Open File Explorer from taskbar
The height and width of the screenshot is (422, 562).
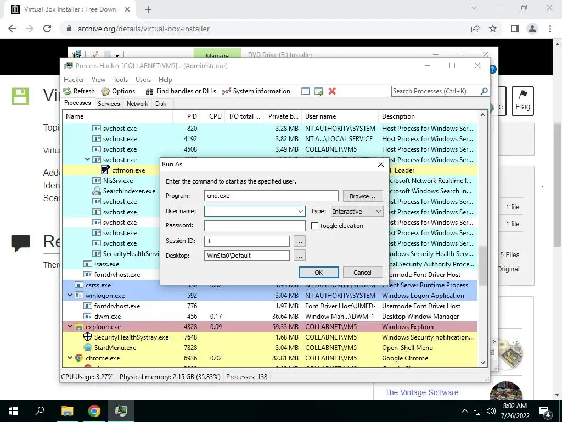(67, 411)
